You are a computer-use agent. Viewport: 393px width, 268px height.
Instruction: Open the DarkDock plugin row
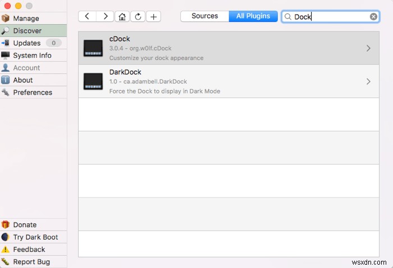click(229, 81)
